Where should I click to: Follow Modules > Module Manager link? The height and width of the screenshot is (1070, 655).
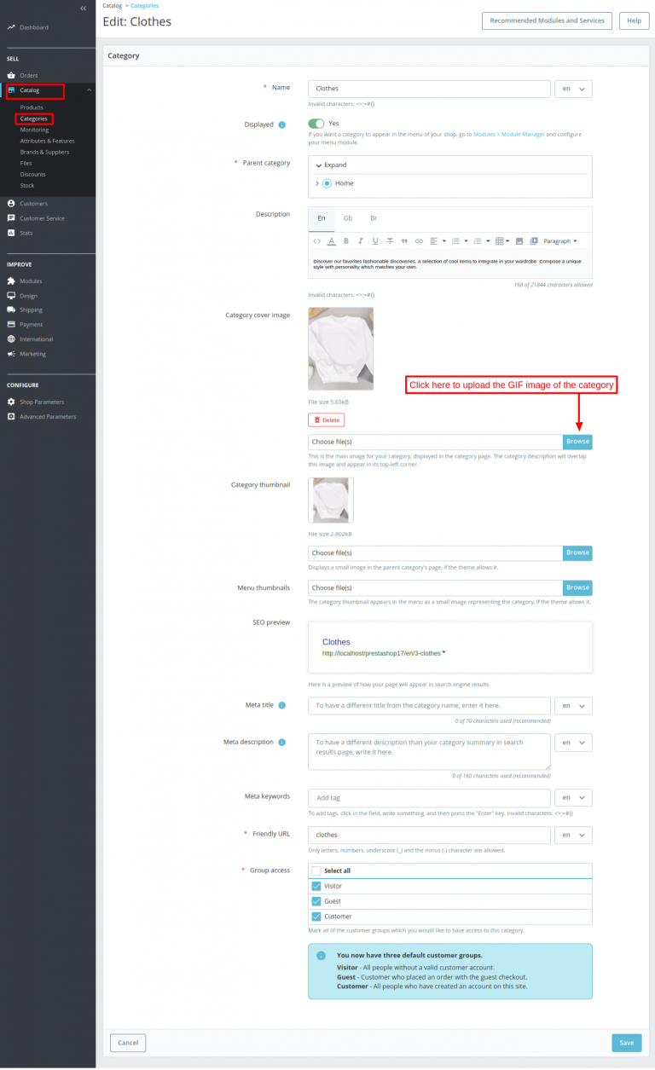coord(510,135)
